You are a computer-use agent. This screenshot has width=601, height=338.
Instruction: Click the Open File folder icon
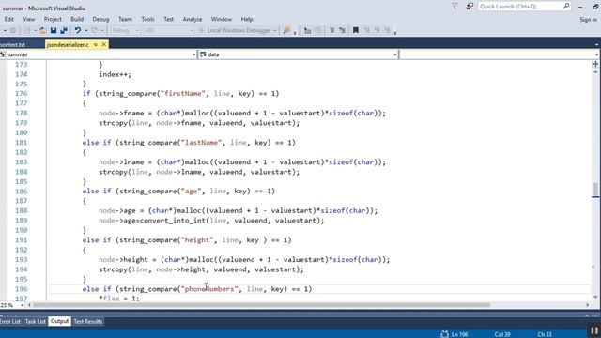(x=43, y=30)
